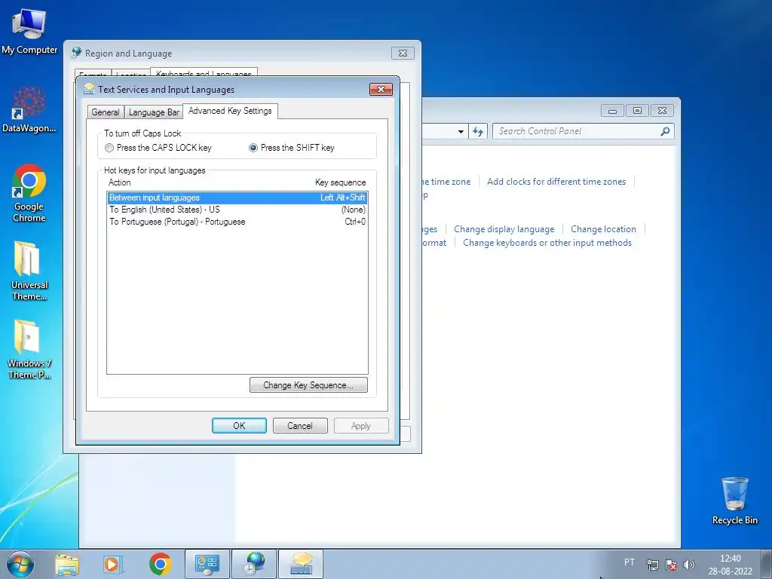Click the PT language indicator
The height and width of the screenshot is (579, 772).
tap(630, 562)
